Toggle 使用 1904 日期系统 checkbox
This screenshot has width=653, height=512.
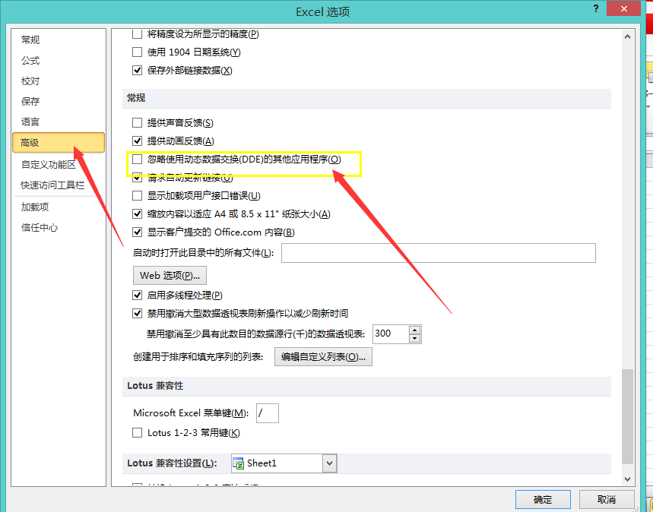(x=138, y=52)
